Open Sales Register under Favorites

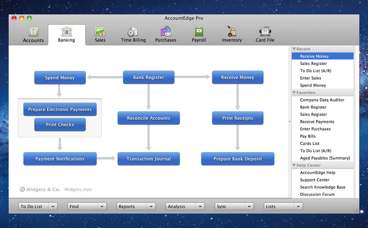point(323,114)
